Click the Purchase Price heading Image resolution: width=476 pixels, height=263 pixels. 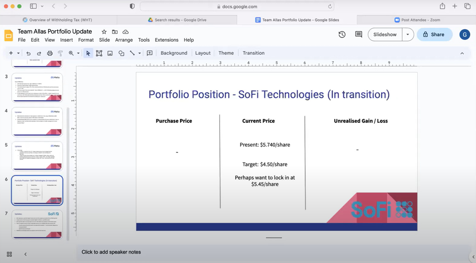174,121
